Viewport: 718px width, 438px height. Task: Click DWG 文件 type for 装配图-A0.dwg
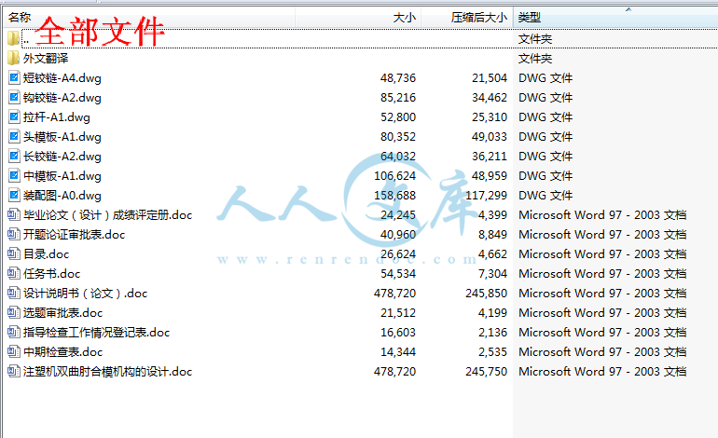(x=545, y=196)
